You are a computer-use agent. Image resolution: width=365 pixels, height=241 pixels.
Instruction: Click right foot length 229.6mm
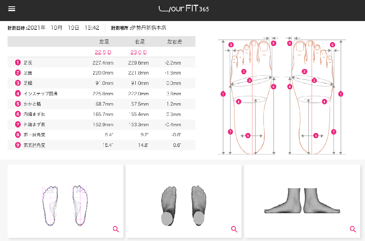tap(138, 63)
